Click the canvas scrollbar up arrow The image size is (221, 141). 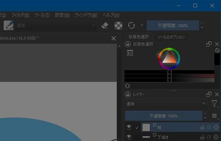[x=119, y=46]
